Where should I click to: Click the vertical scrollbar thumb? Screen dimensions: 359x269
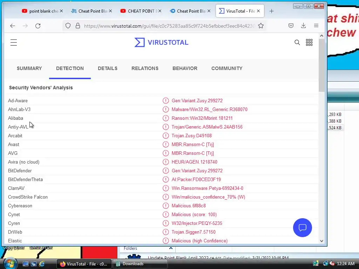pos(321,65)
